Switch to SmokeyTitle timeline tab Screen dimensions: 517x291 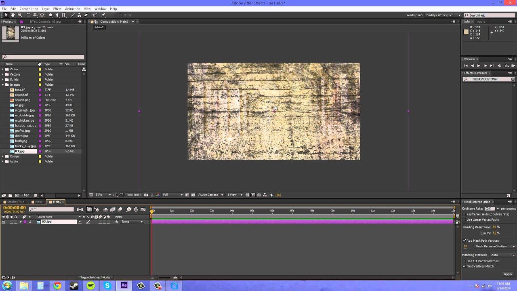pyautogui.click(x=15, y=202)
